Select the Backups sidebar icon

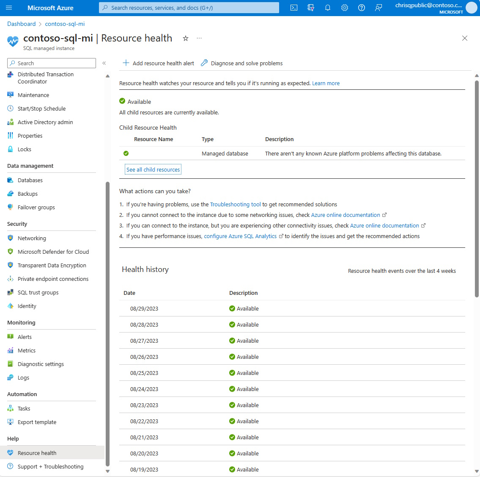[x=10, y=194]
